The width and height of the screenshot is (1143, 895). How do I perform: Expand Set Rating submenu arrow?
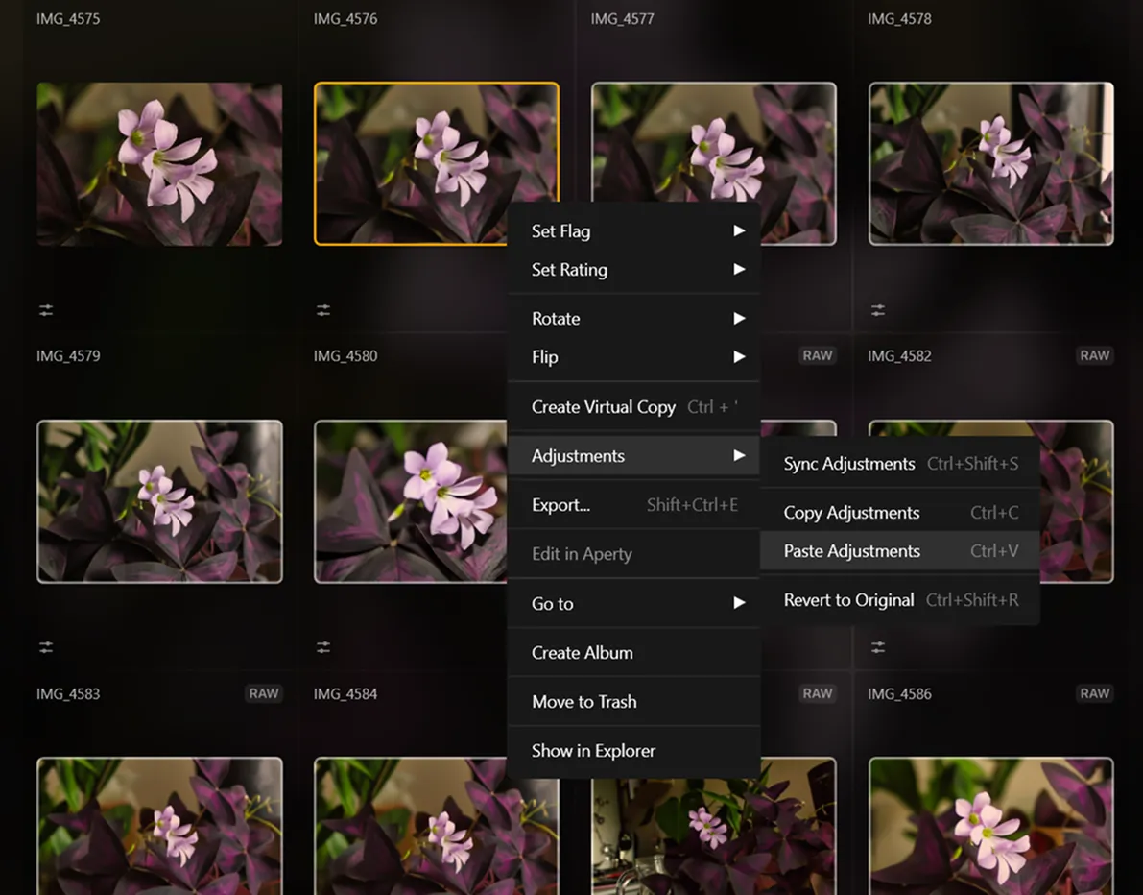(738, 269)
